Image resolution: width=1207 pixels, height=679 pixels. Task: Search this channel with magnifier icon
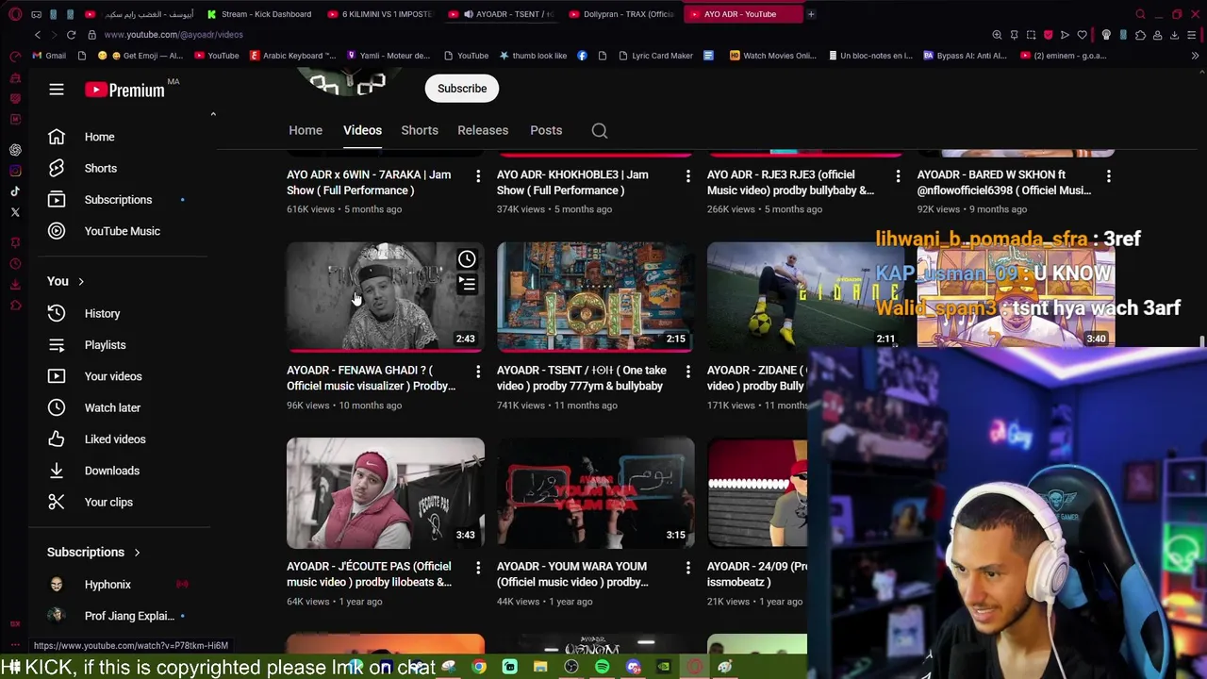pyautogui.click(x=600, y=130)
